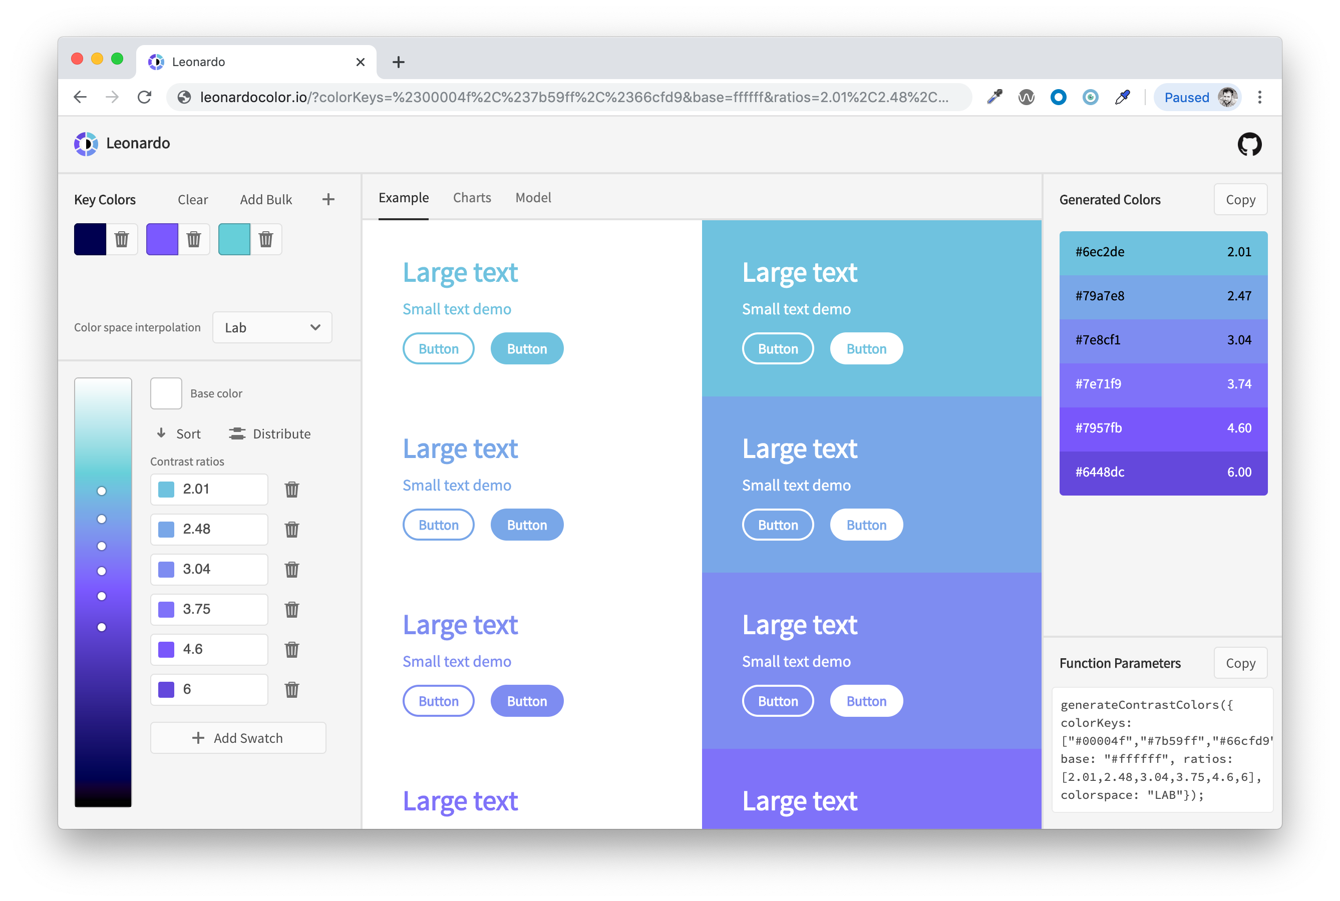Delete the teal key color

pos(265,239)
